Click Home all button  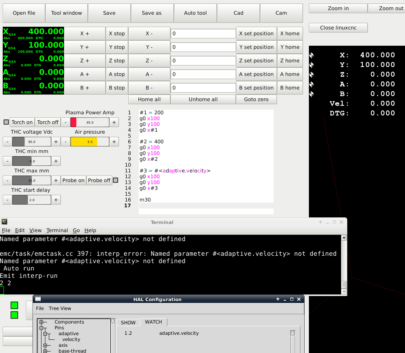click(149, 100)
